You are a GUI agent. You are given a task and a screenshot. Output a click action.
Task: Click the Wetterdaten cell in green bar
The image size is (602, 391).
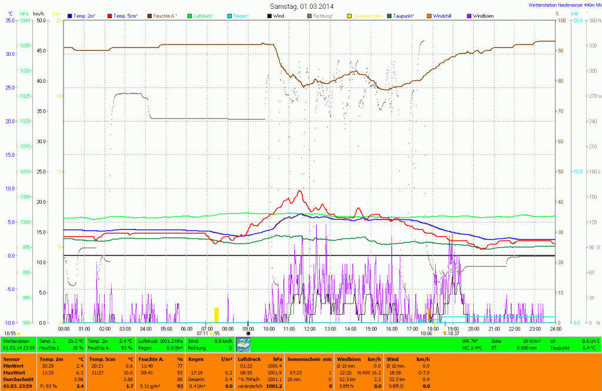click(x=17, y=341)
